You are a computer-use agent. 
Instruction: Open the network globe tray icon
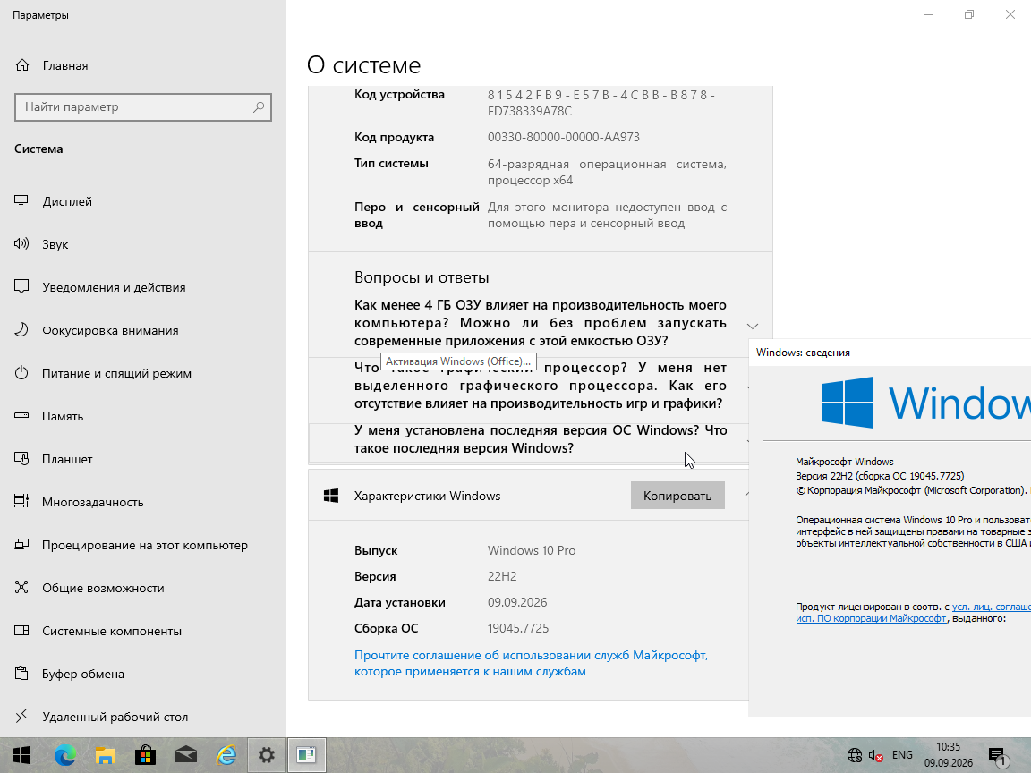point(854,755)
